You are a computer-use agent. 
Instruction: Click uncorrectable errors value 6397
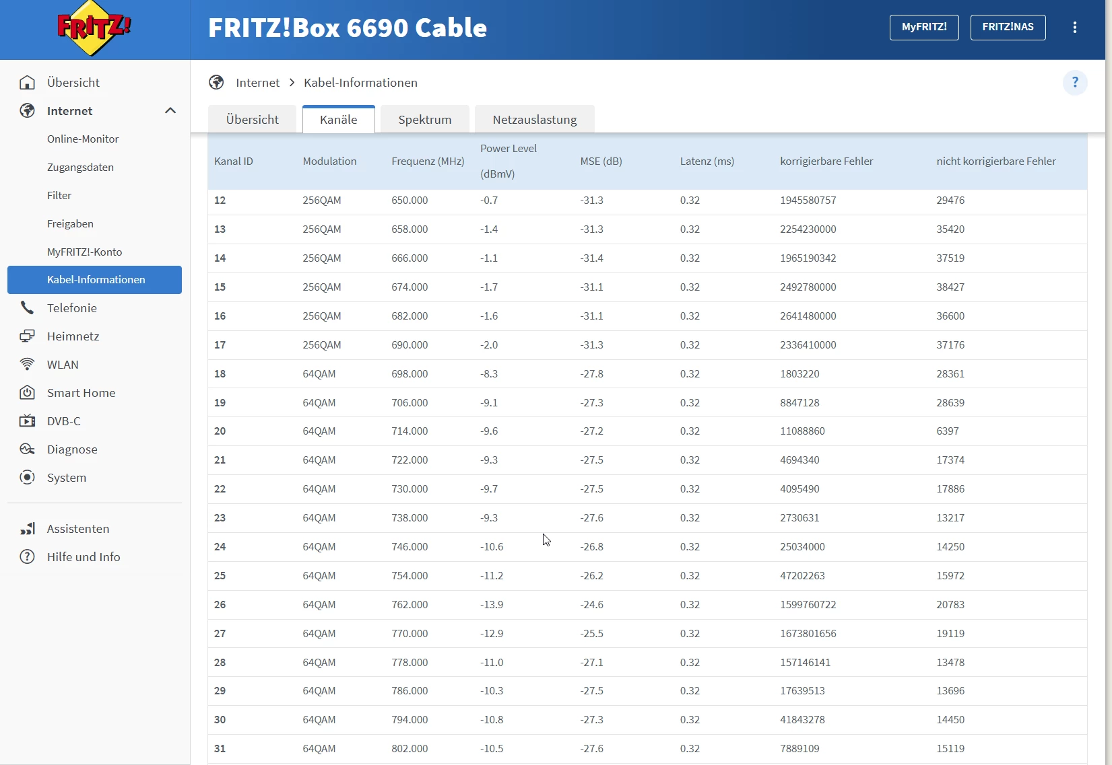948,431
